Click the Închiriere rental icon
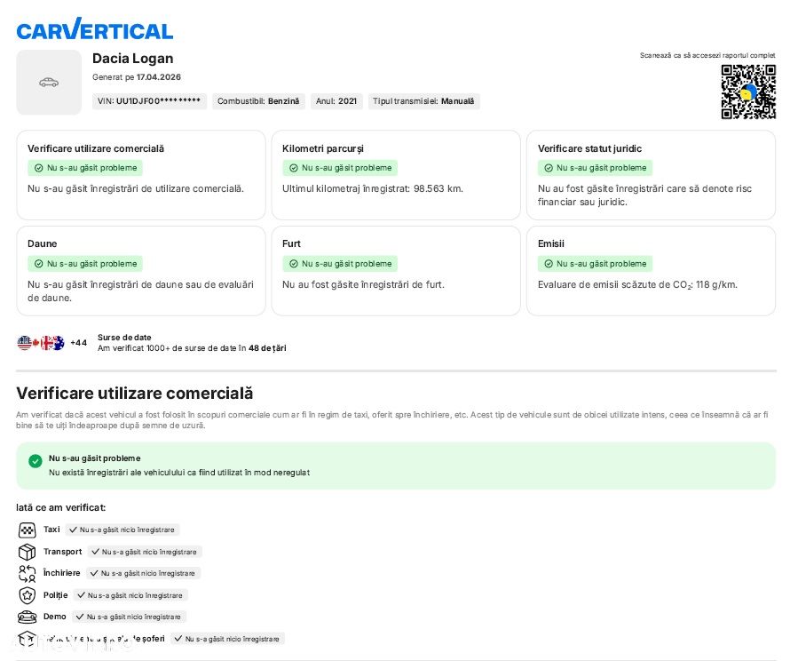 (x=27, y=573)
